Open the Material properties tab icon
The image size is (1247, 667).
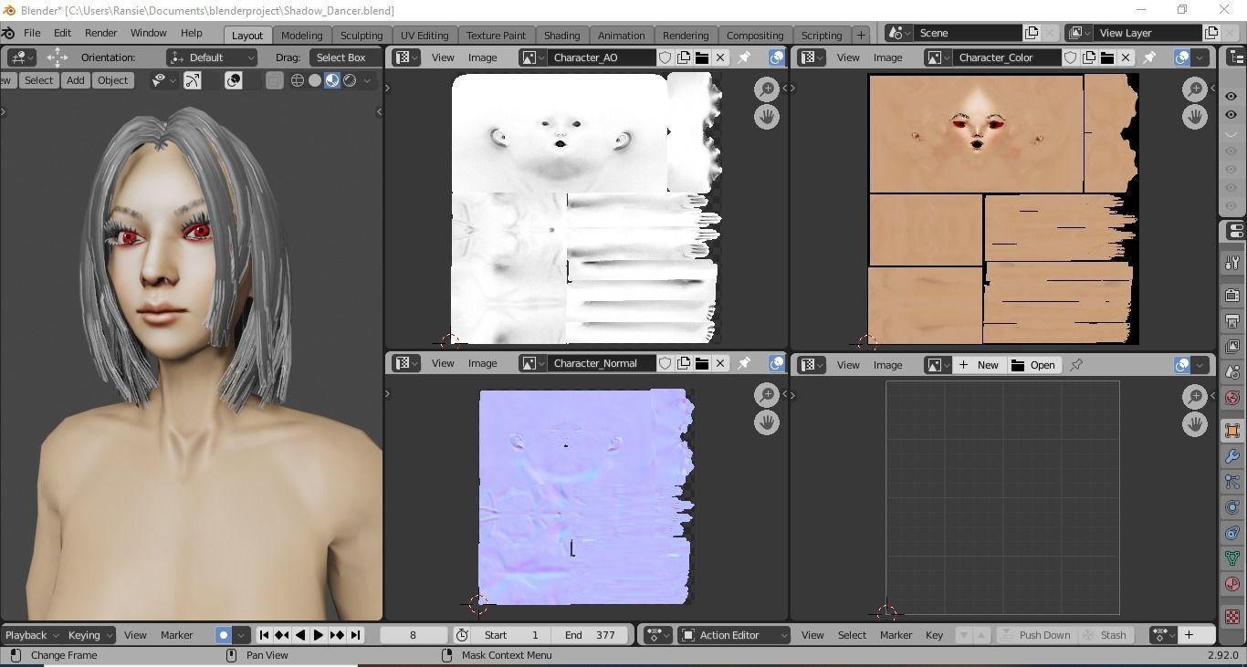pyautogui.click(x=1232, y=584)
